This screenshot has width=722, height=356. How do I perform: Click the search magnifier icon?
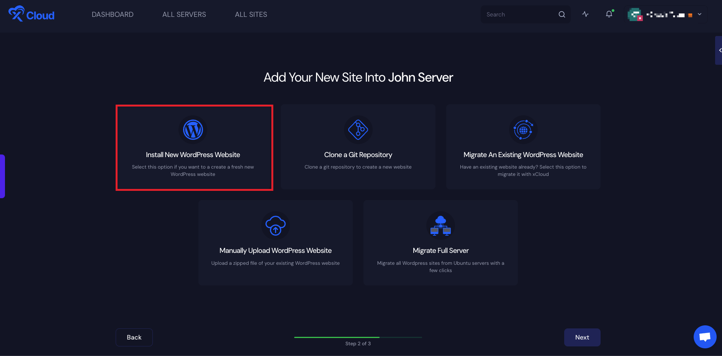562,15
